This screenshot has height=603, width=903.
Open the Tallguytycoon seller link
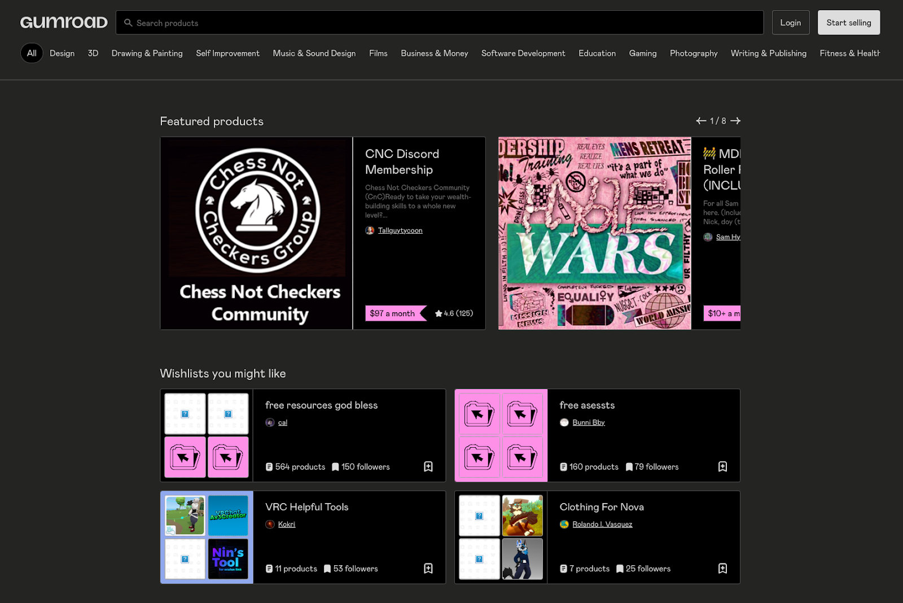[400, 230]
